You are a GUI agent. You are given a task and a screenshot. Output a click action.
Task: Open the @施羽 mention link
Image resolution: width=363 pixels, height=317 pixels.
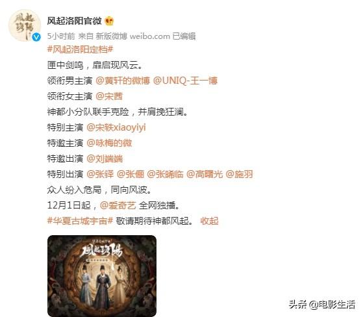click(239, 174)
